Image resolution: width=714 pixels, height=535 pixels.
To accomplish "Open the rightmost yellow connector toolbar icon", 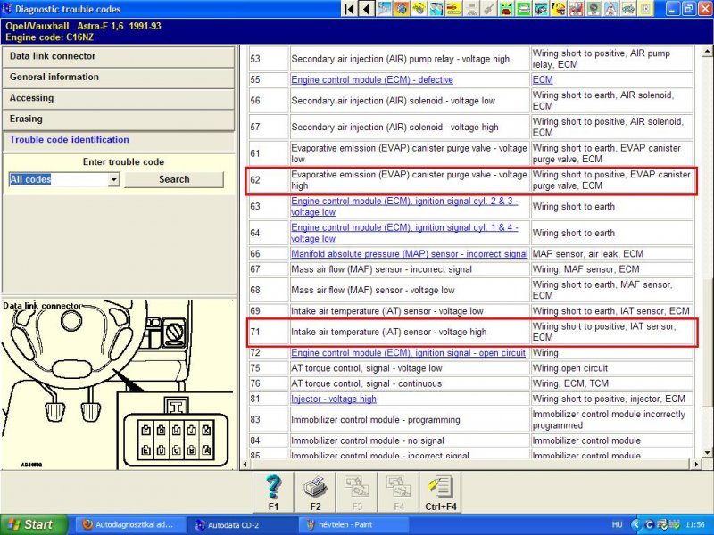I will [x=645, y=9].
